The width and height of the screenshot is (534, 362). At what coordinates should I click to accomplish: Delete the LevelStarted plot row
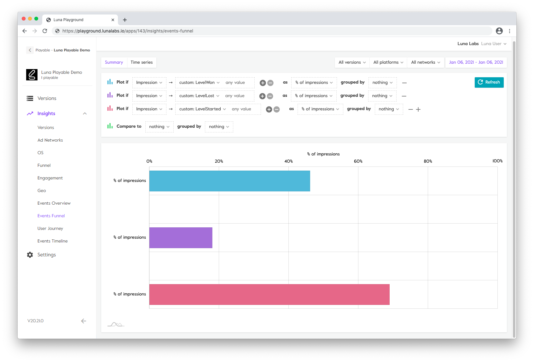pos(410,109)
